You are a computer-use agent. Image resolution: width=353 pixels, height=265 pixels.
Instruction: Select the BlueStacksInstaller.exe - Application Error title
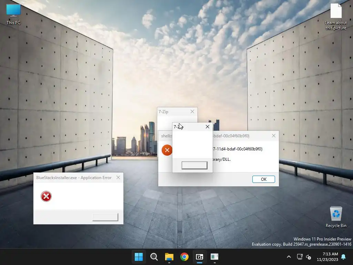(x=74, y=178)
